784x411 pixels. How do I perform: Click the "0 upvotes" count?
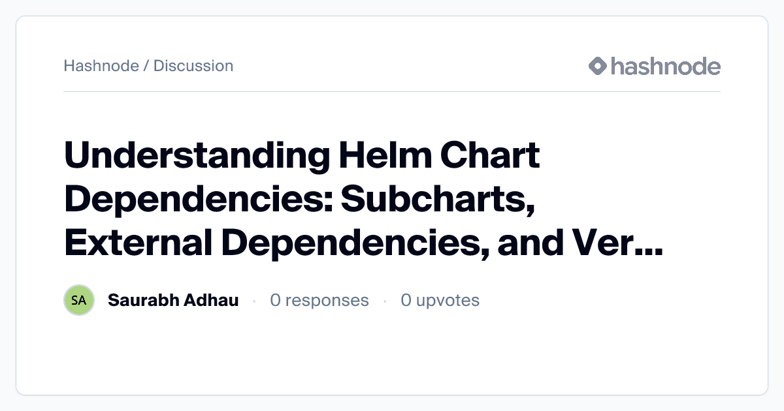[440, 300]
